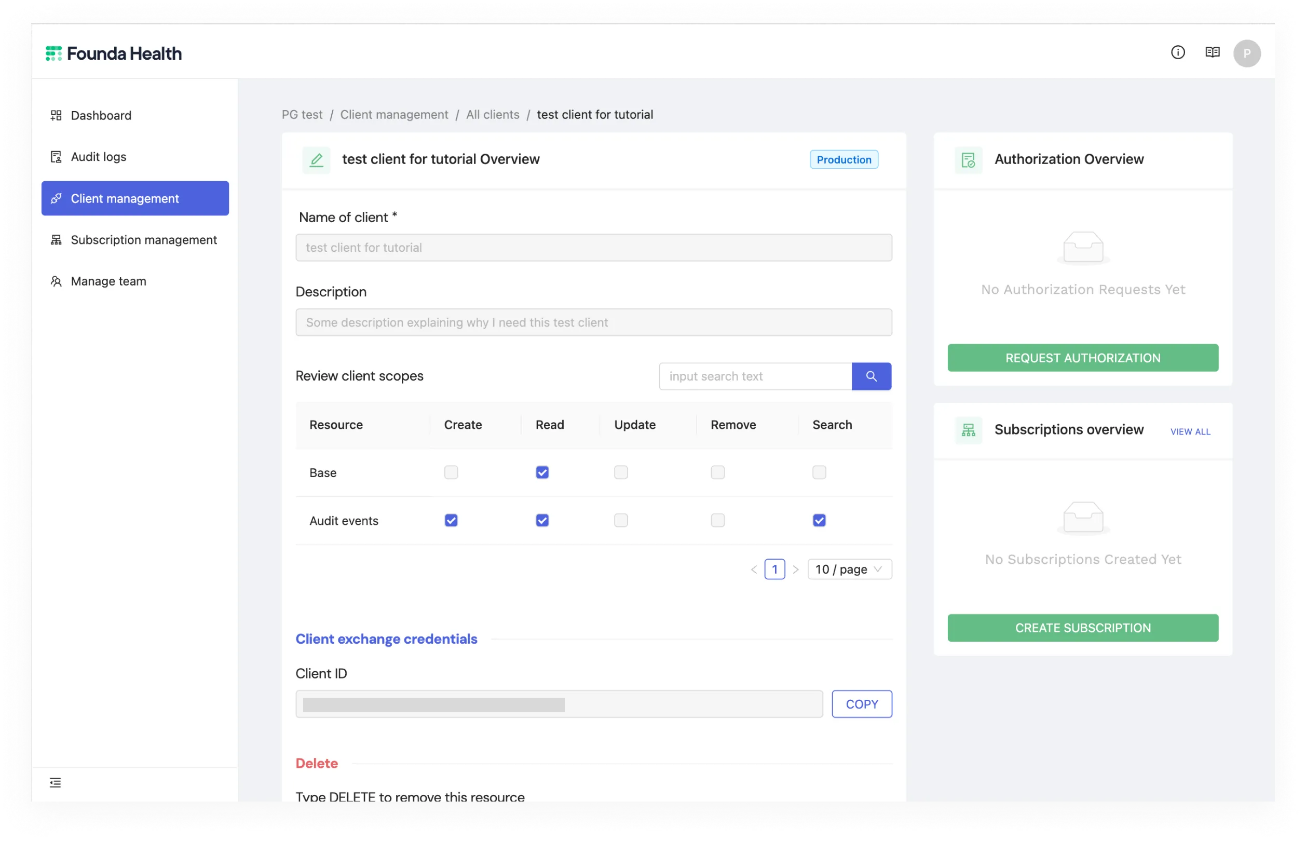Click the Founda Health logo
The width and height of the screenshot is (1306, 841).
(113, 53)
